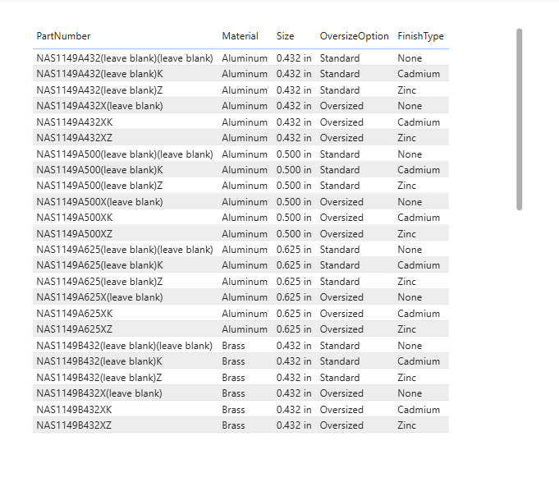559x478 pixels.
Task: Select part number NAS1149A500XK
Action: [x=75, y=218]
